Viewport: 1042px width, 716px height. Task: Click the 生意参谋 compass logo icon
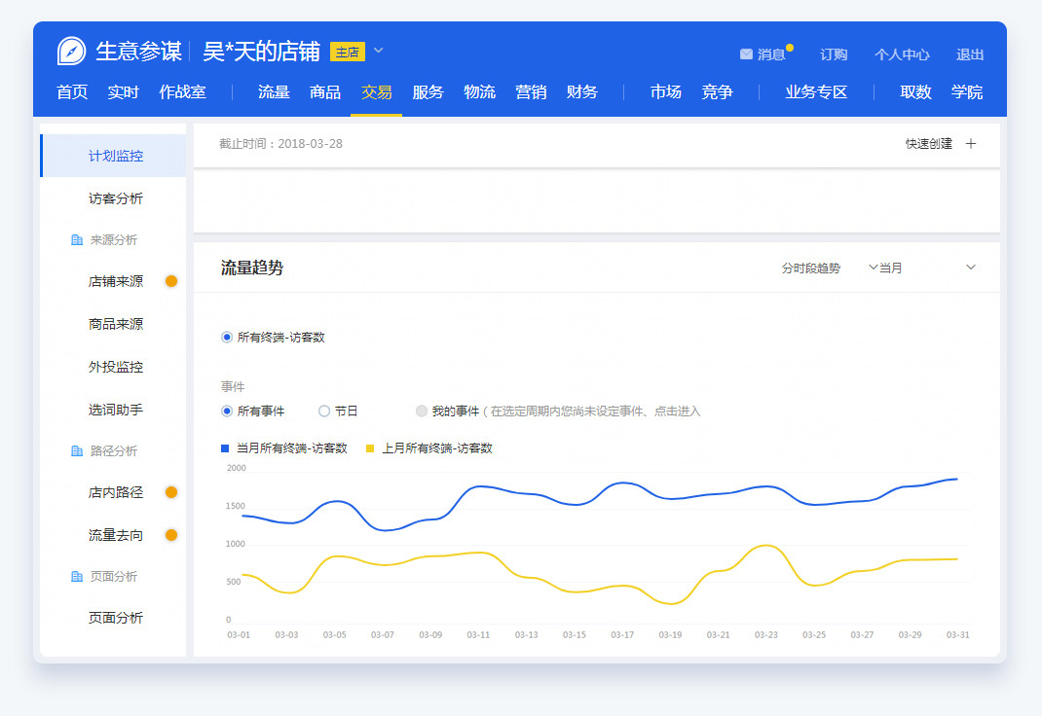(x=72, y=51)
